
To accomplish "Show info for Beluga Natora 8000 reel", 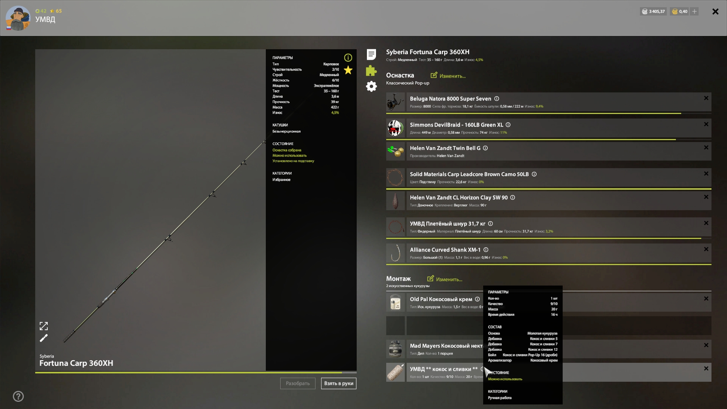I will [496, 99].
